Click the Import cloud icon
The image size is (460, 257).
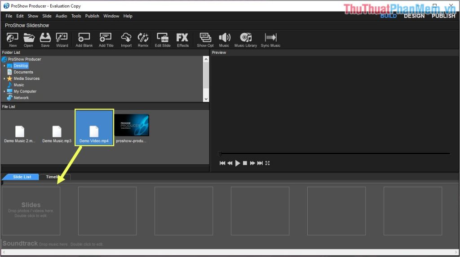click(x=126, y=40)
